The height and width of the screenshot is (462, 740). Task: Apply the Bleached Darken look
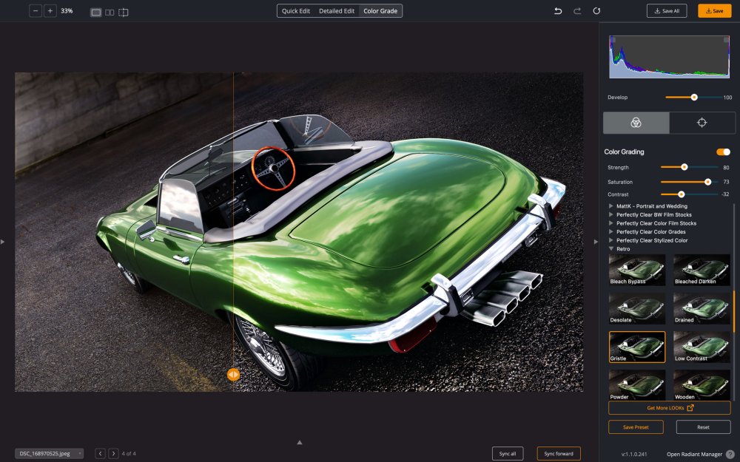tap(702, 270)
